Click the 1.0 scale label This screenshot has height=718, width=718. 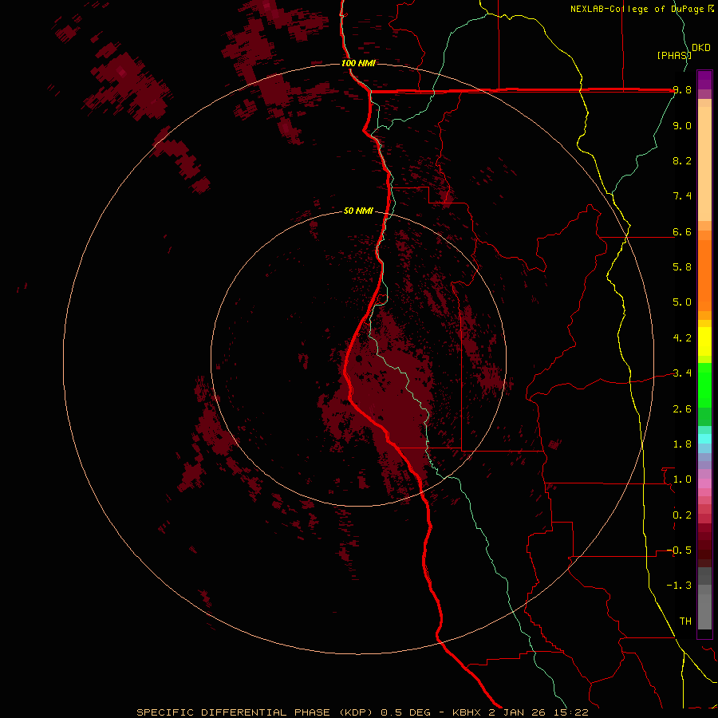pos(682,479)
